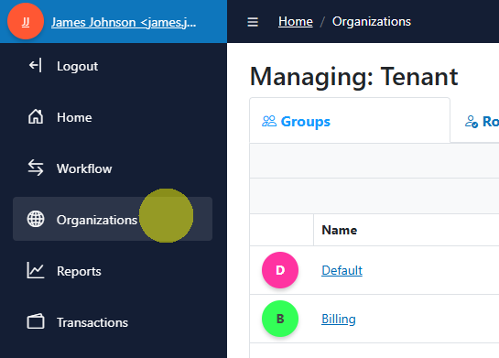This screenshot has width=499, height=358.
Task: Click the Name column header
Action: point(340,230)
